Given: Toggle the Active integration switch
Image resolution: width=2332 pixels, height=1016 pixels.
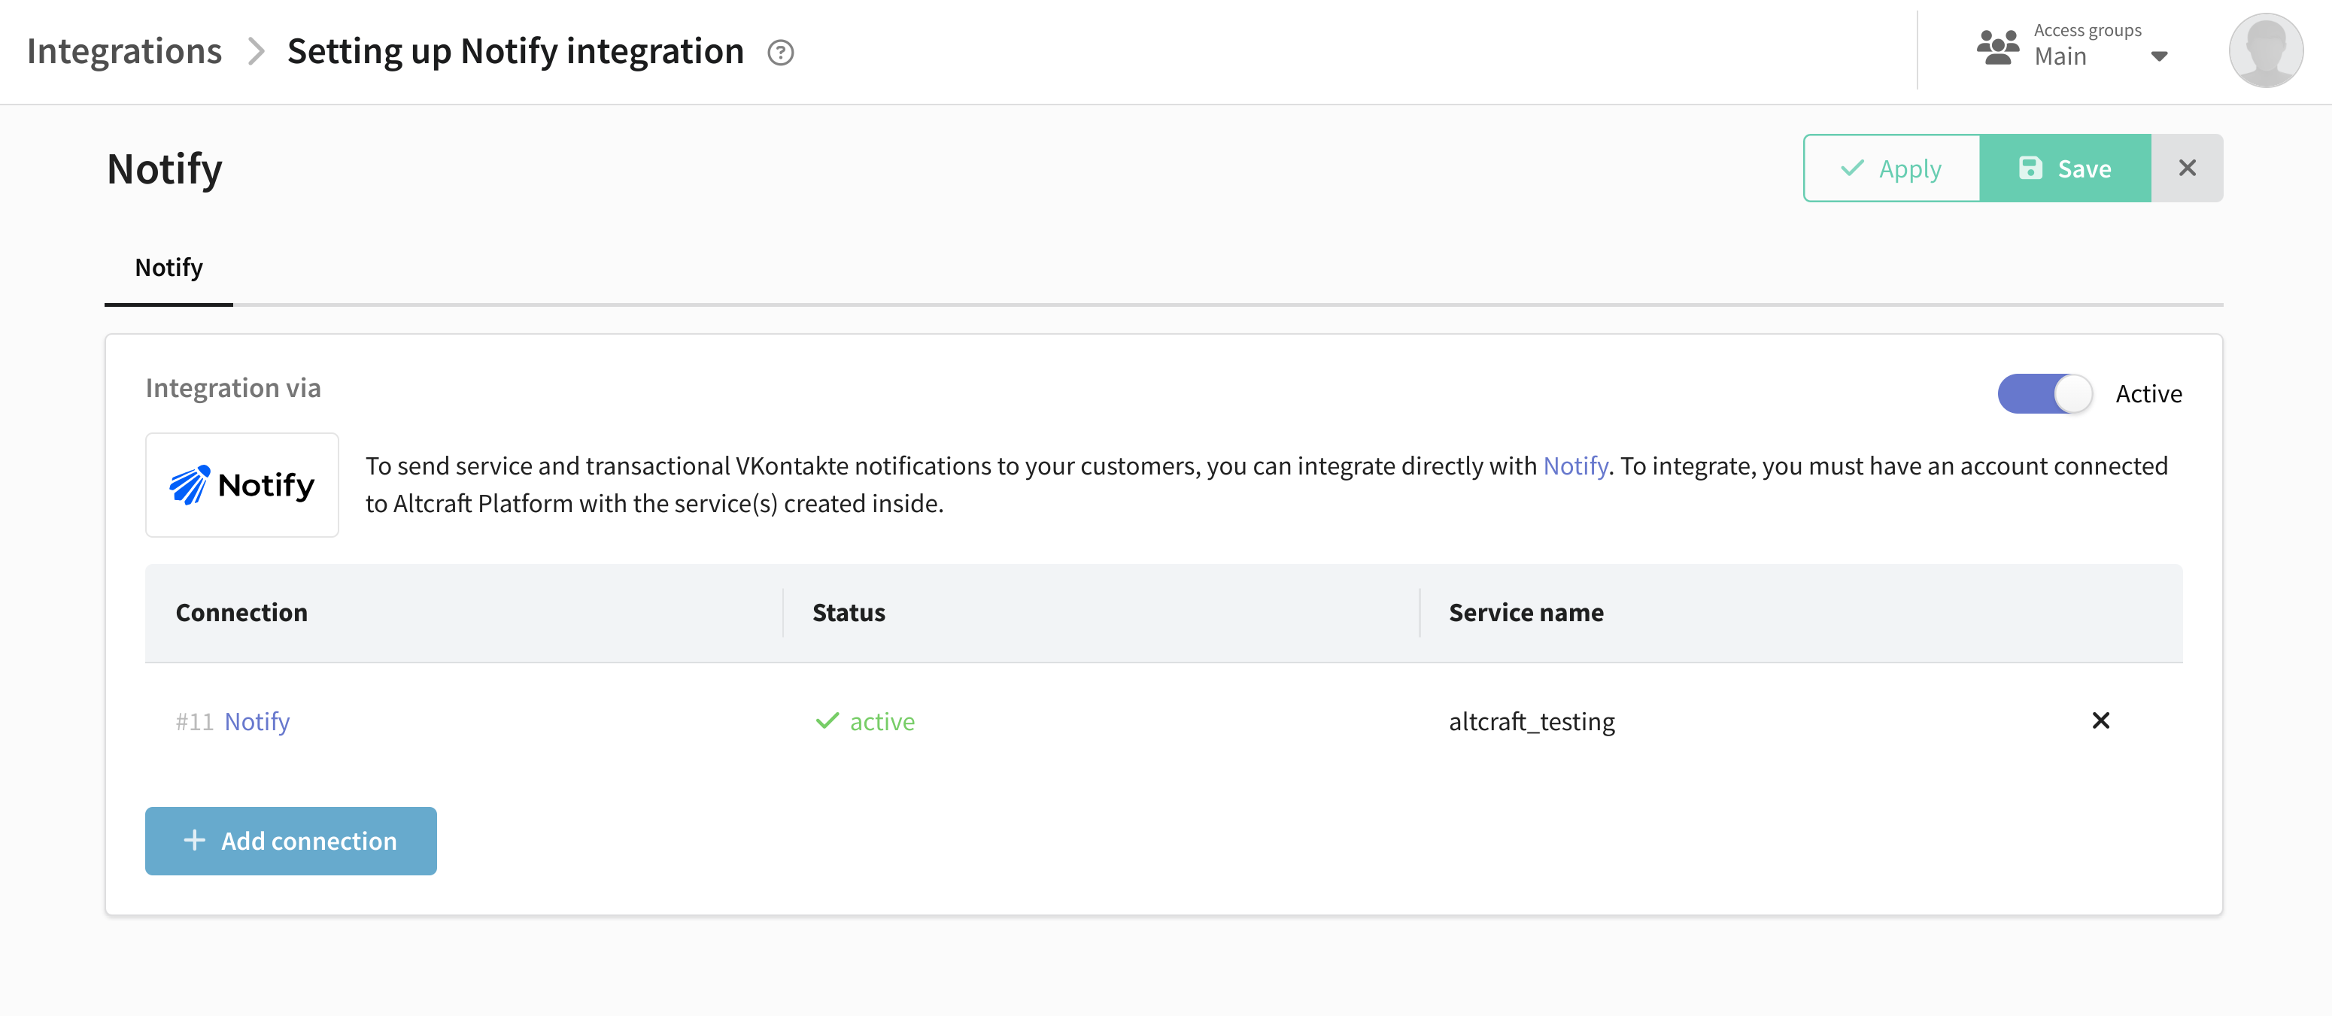Looking at the screenshot, I should [2045, 393].
